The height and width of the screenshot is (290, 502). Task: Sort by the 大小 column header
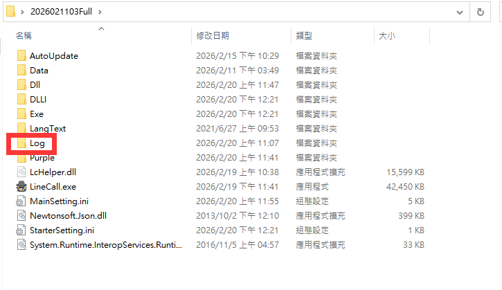click(387, 36)
